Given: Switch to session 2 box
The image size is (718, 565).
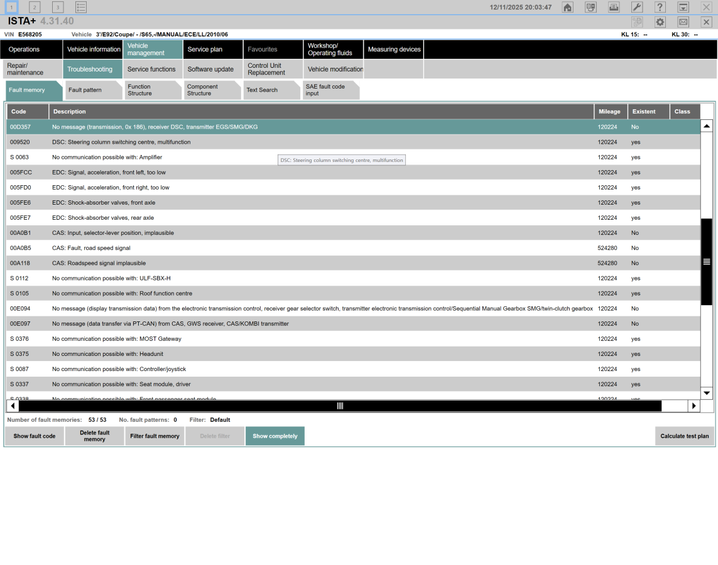Looking at the screenshot, I should click(x=35, y=8).
